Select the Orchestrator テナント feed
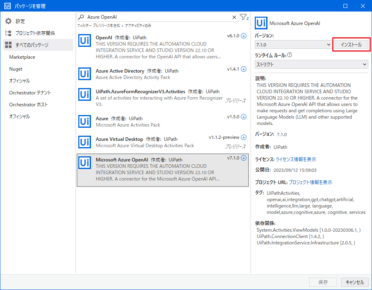The width and height of the screenshot is (372, 290). [x=30, y=92]
